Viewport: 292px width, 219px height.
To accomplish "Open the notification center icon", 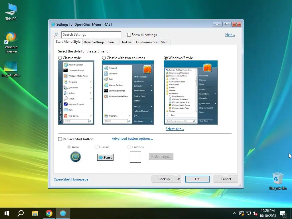I will tap(283, 214).
